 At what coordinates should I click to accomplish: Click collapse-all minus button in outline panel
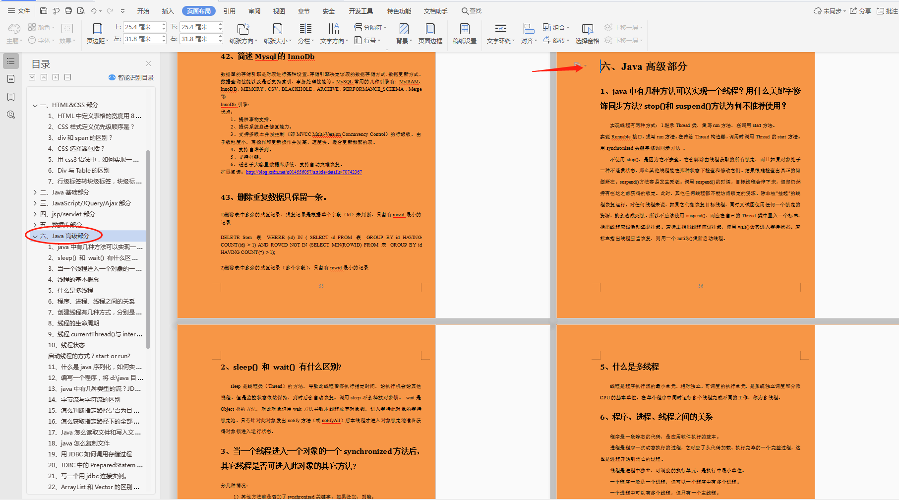[67, 77]
